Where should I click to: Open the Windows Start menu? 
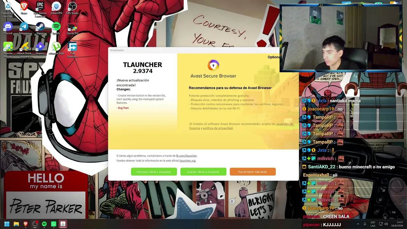7,224
